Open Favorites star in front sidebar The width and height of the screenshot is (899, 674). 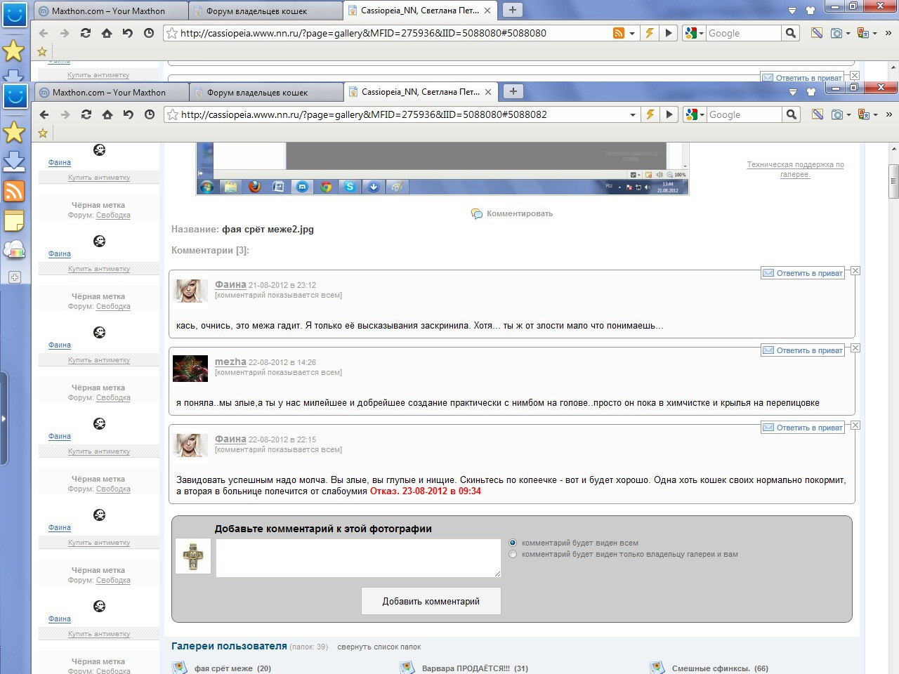click(14, 132)
